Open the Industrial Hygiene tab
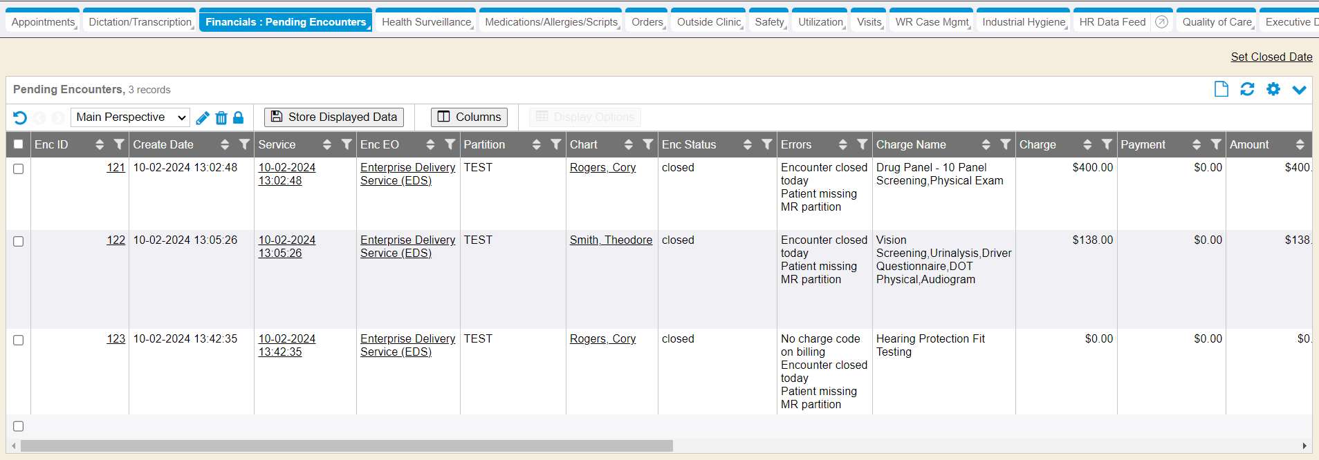 click(x=1024, y=22)
